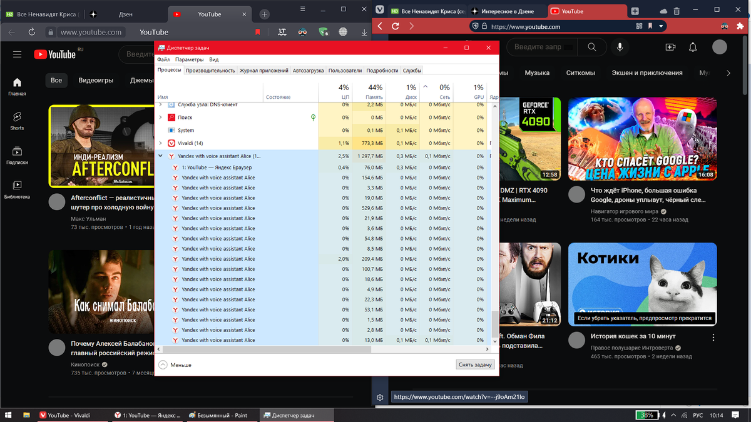Select the Музыка chip on YouTube
Viewport: 751px width, 422px height.
(x=537, y=73)
